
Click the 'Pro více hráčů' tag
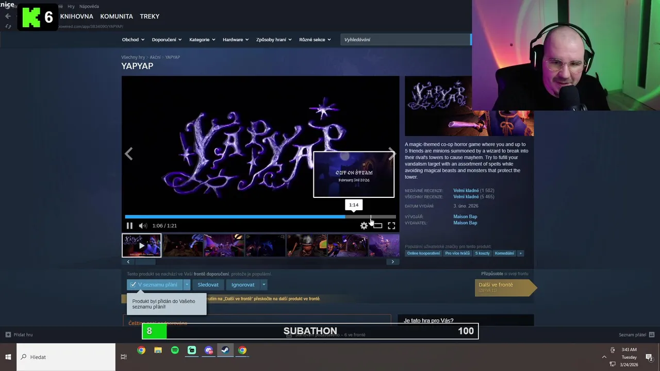[457, 254]
